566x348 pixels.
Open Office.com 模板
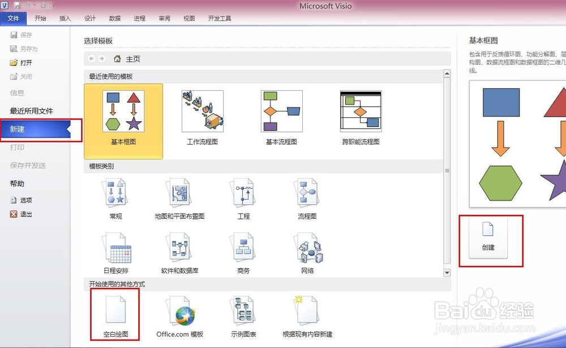pos(180,317)
